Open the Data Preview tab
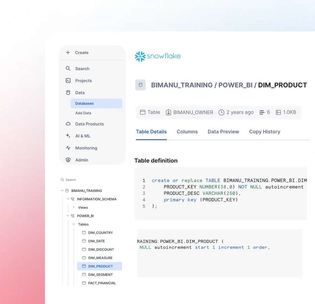 pyautogui.click(x=223, y=132)
